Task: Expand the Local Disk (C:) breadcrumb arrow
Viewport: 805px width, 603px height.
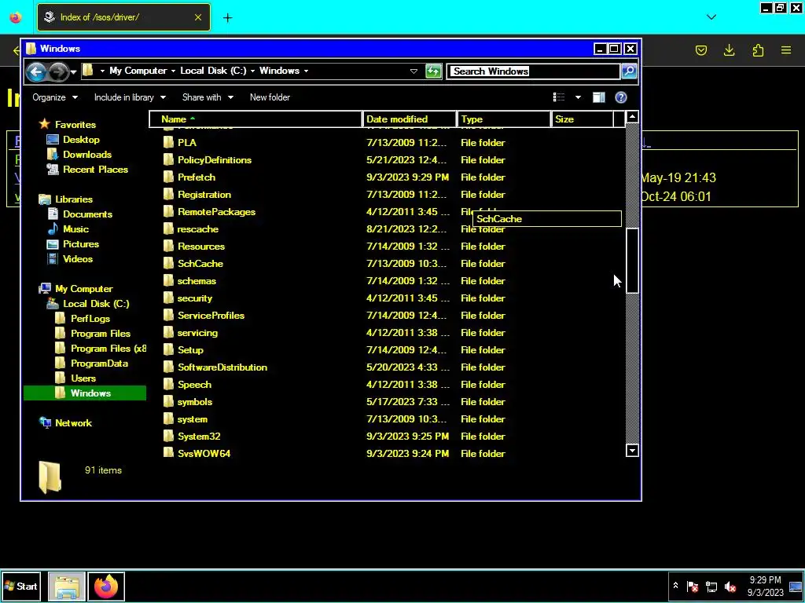Action: 252,71
